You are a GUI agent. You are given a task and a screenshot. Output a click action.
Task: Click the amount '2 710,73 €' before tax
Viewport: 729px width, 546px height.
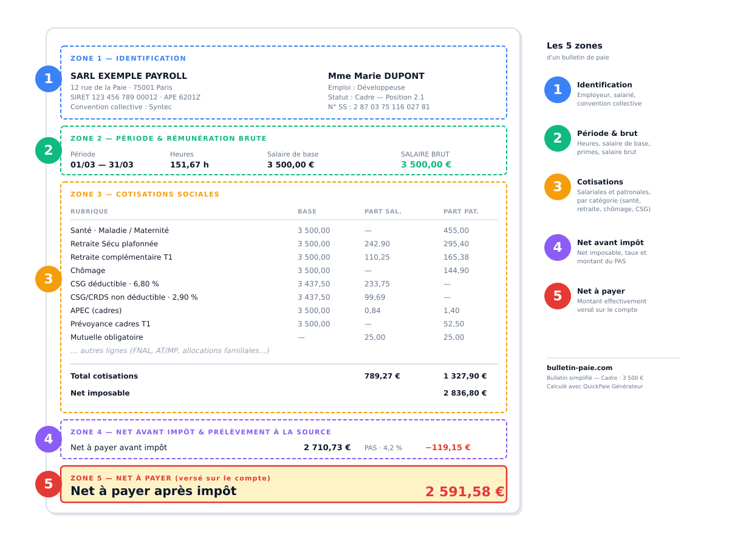pyautogui.click(x=327, y=448)
